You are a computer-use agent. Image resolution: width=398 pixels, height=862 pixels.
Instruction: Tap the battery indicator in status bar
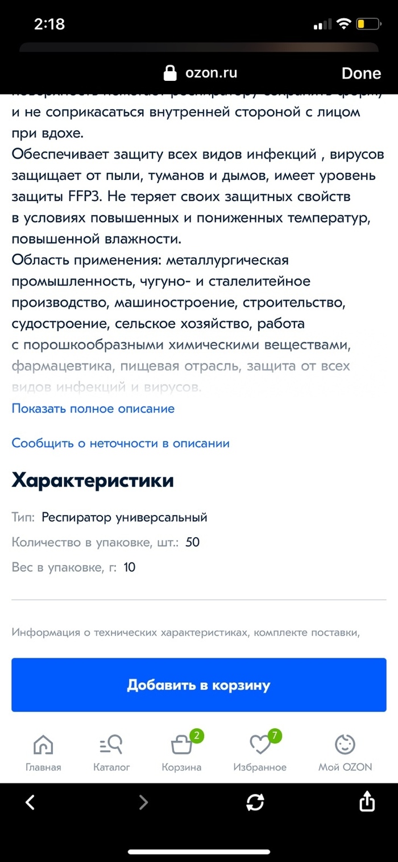coord(368,24)
